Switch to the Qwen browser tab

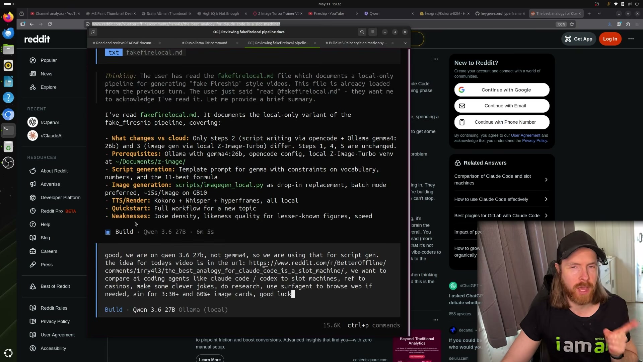pos(388,14)
